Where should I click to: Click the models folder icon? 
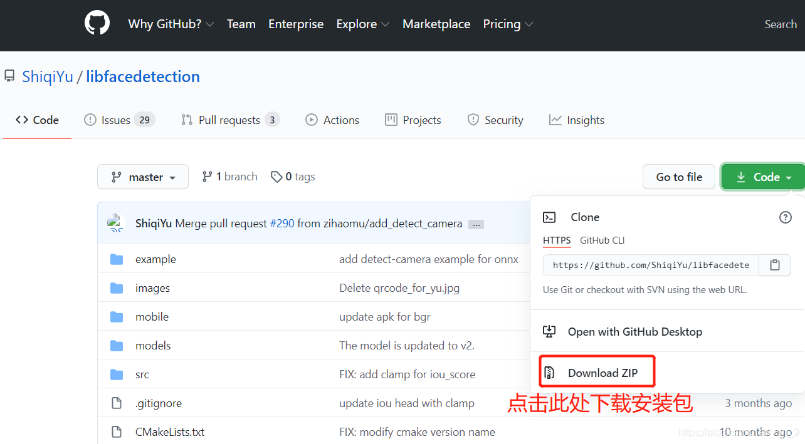pyautogui.click(x=117, y=346)
